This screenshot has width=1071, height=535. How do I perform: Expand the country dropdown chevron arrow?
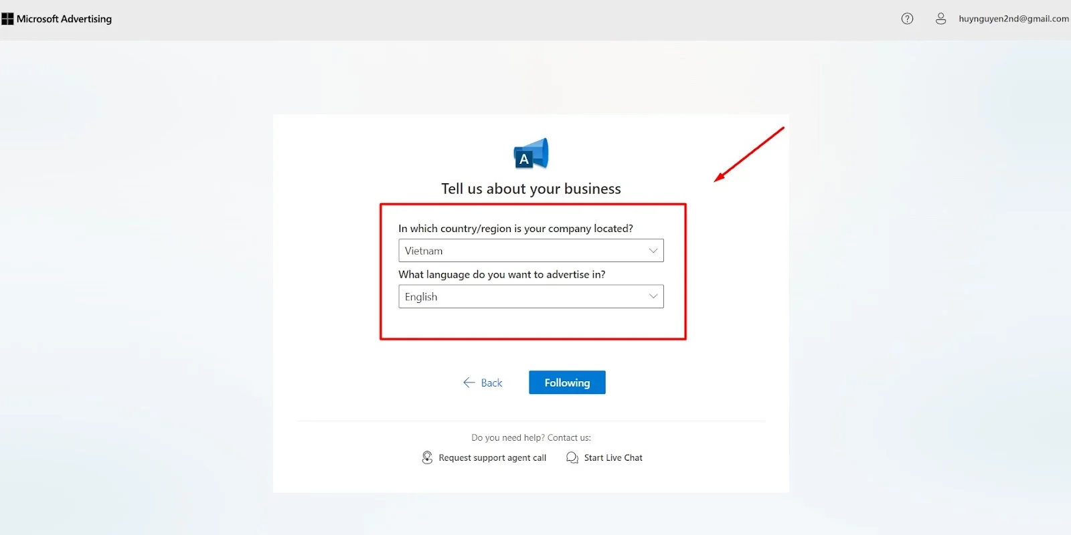click(653, 251)
